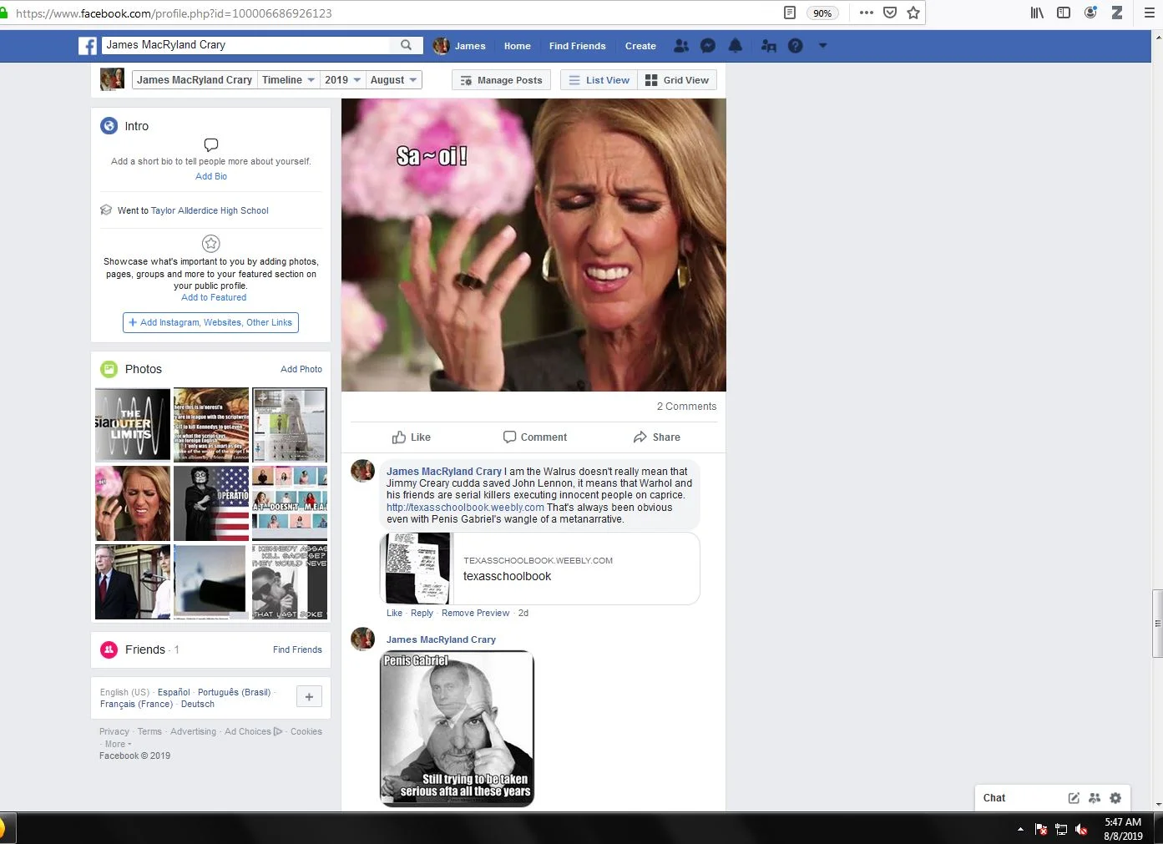This screenshot has height=844, width=1163.
Task: Create new group from chat bar icon
Action: coord(1095,798)
